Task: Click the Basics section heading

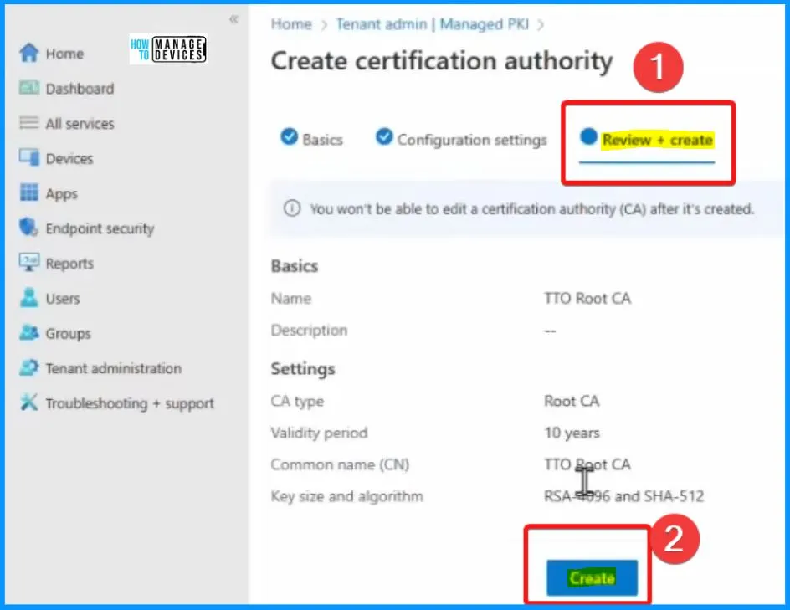Action: point(295,266)
